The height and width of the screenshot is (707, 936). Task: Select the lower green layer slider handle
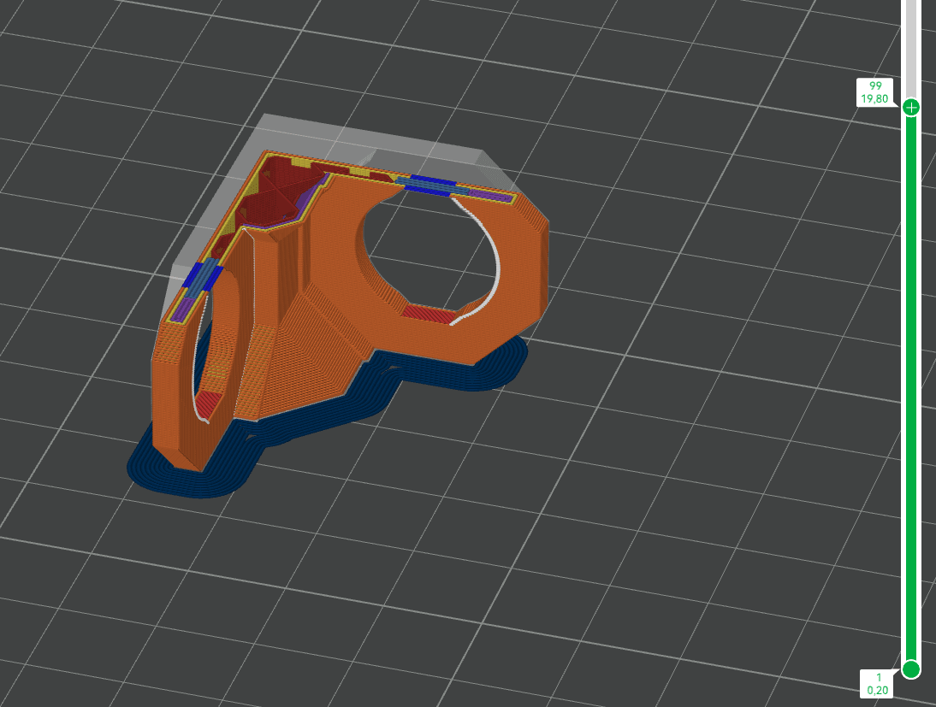point(911,669)
